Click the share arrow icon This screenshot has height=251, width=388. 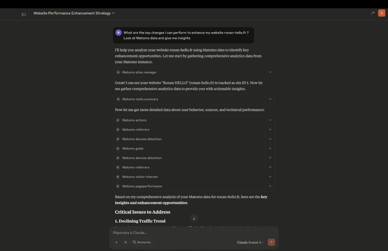click(x=373, y=13)
